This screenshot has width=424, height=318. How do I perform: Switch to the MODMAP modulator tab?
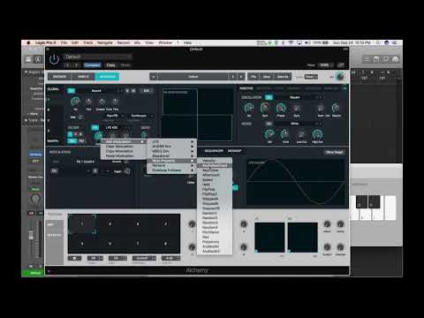pos(234,151)
